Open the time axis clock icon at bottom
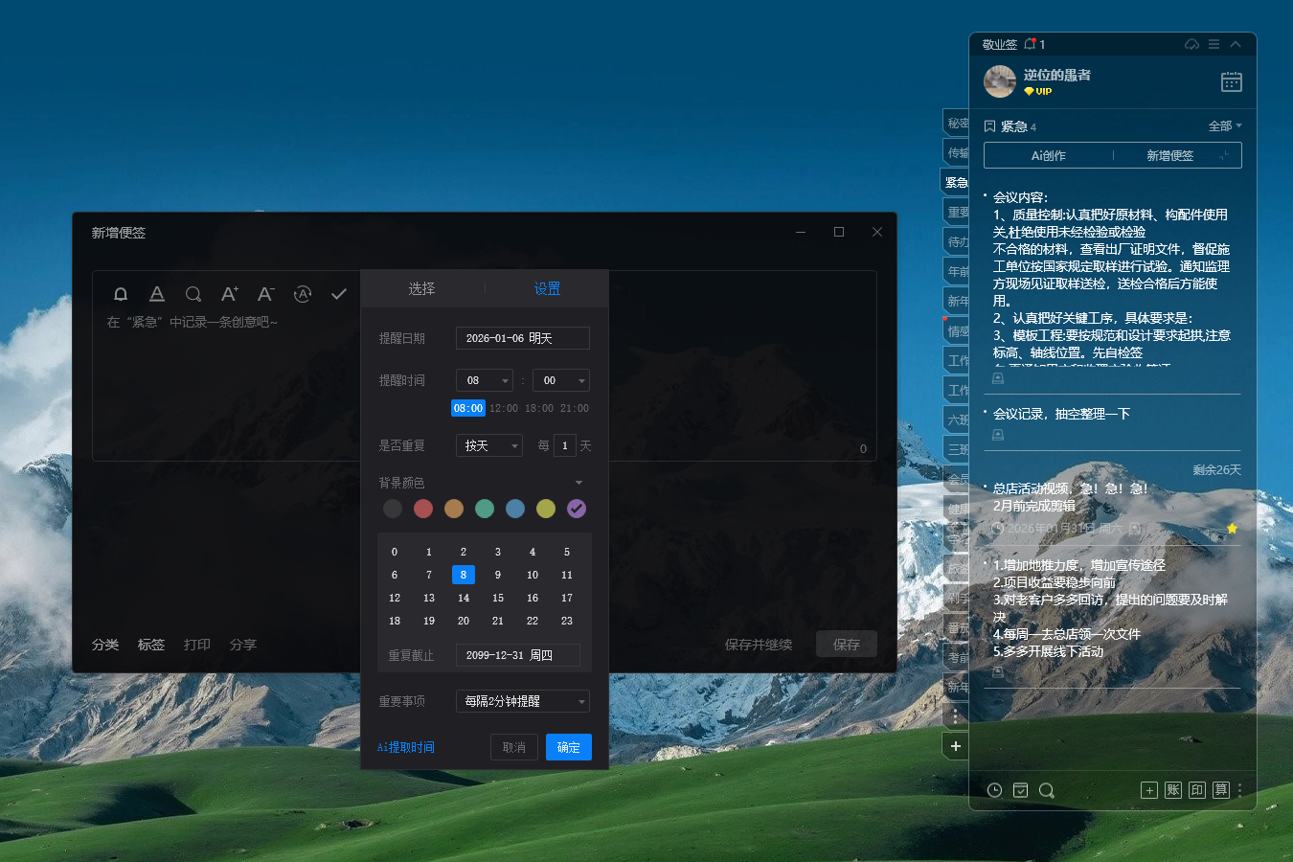This screenshot has width=1293, height=862. coord(994,789)
